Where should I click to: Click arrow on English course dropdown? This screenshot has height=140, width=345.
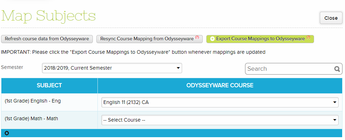tap(334, 102)
